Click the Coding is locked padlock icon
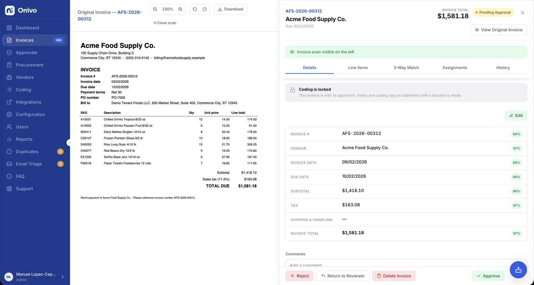 293,90
